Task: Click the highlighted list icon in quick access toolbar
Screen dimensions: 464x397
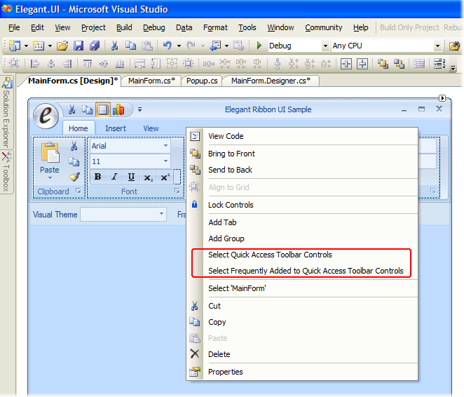Action: pos(103,109)
